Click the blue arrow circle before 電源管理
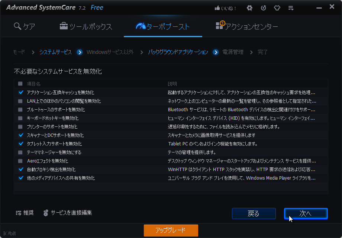Screen dimensions: 342x238 click(x=216, y=52)
